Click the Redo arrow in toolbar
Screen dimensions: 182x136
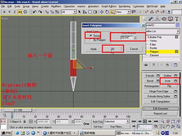(40, 12)
